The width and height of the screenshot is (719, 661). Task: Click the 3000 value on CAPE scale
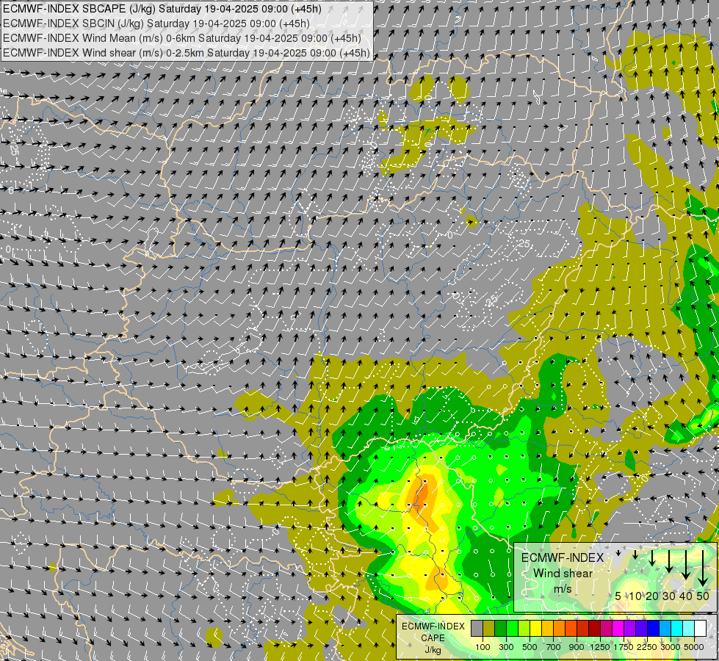tap(671, 647)
